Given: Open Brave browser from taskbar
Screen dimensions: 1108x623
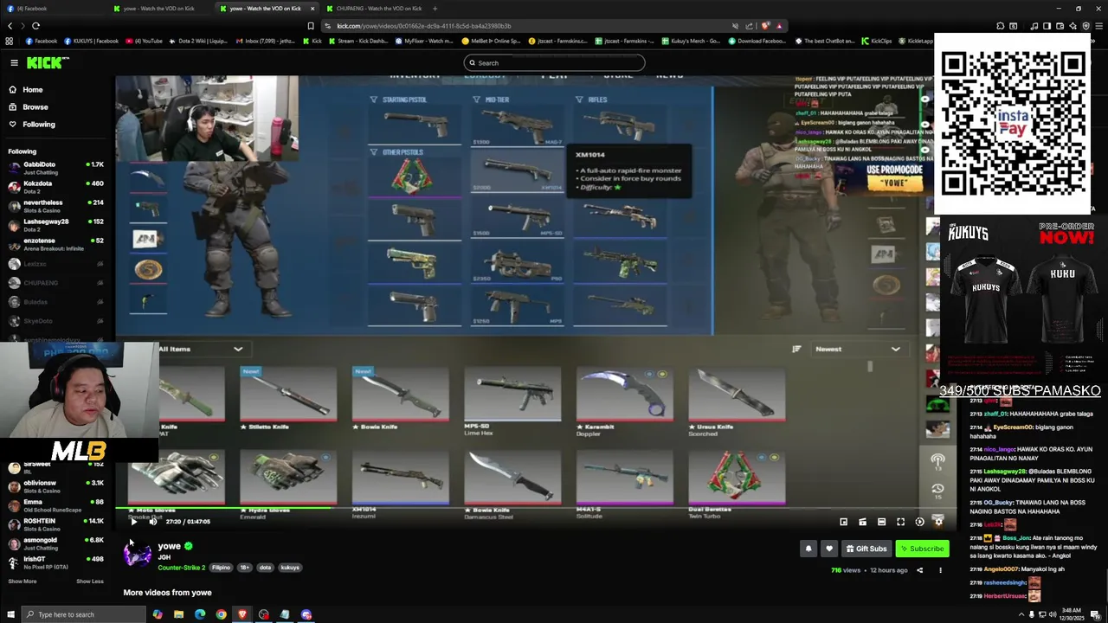Looking at the screenshot, I should click(242, 614).
